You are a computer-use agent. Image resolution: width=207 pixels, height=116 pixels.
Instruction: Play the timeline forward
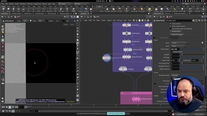(13, 107)
